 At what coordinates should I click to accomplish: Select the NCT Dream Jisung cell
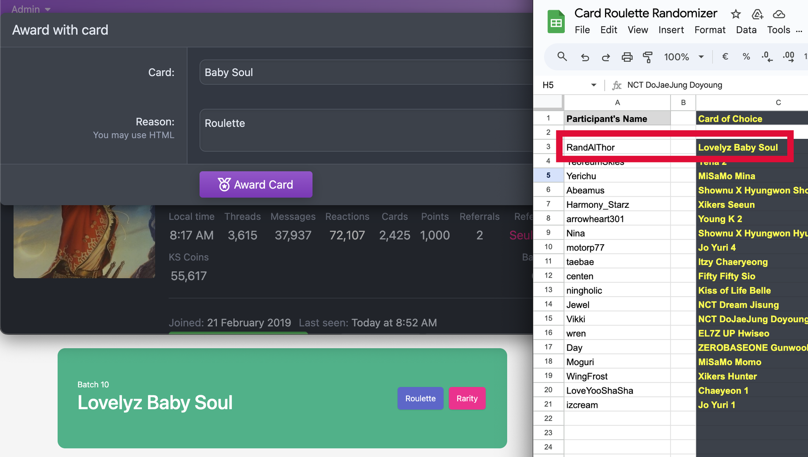pos(752,305)
